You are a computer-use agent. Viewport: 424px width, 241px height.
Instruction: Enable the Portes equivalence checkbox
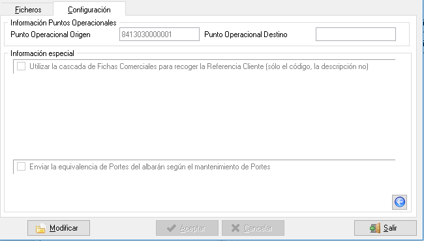coord(21,167)
